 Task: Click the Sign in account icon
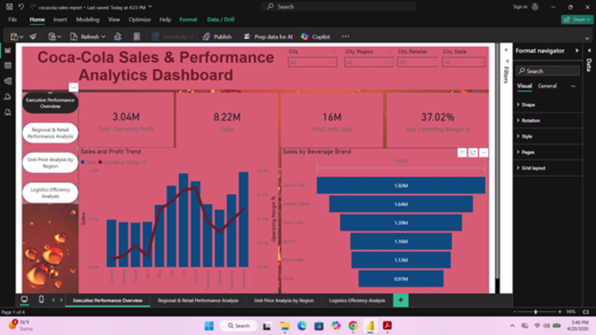click(x=536, y=7)
